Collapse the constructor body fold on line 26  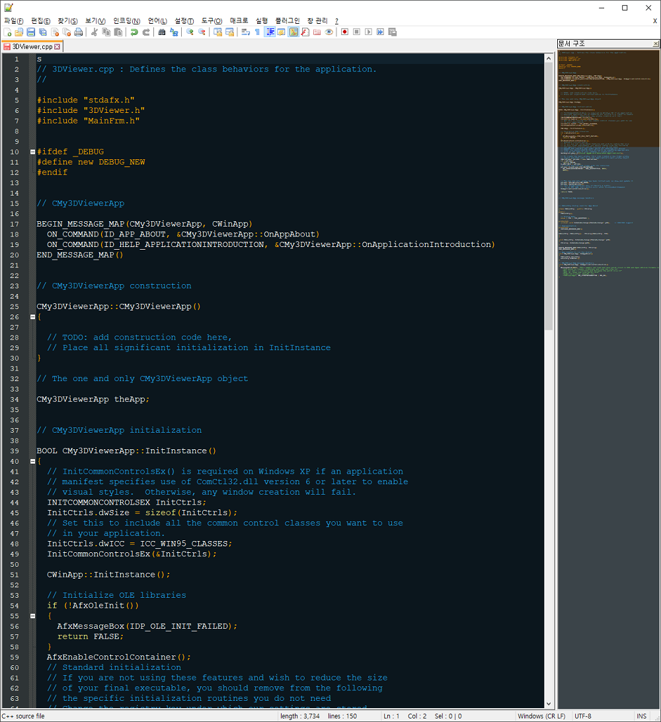pyautogui.click(x=32, y=317)
